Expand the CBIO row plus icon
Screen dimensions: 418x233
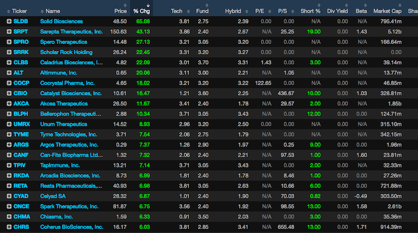(9, 93)
